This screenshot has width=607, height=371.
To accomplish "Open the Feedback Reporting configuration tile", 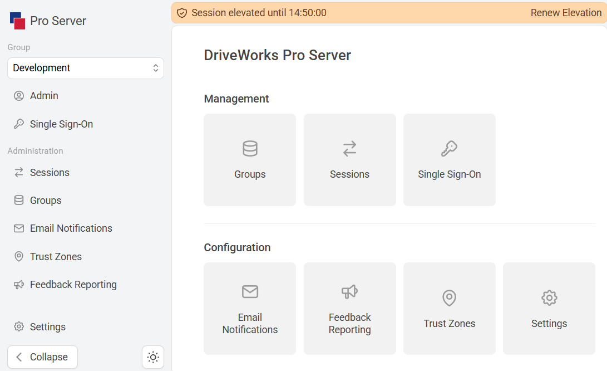I will pos(349,309).
